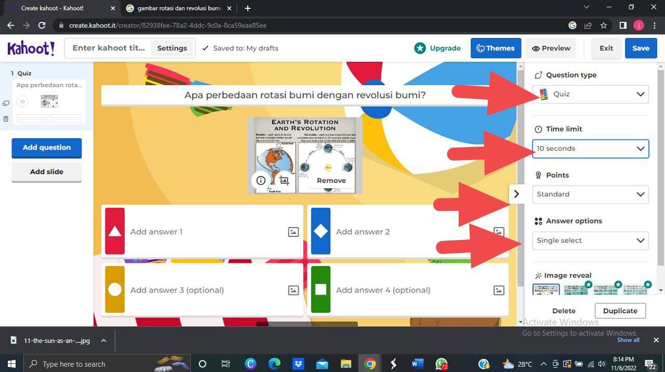Open File Explorer from the taskbar

pos(346,364)
